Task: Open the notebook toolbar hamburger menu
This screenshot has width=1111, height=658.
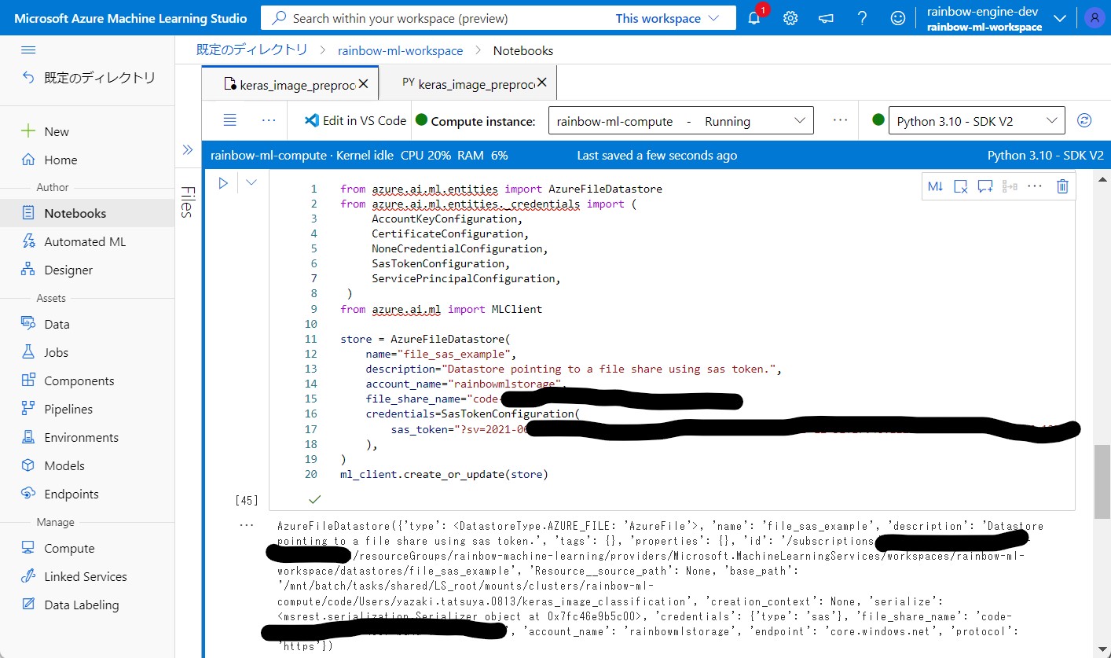Action: pos(230,120)
